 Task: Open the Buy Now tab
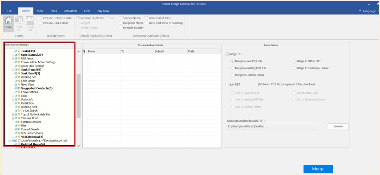point(103,11)
